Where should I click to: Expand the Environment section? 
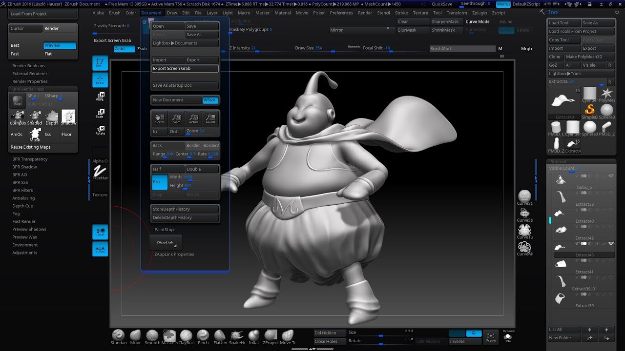[x=25, y=245]
